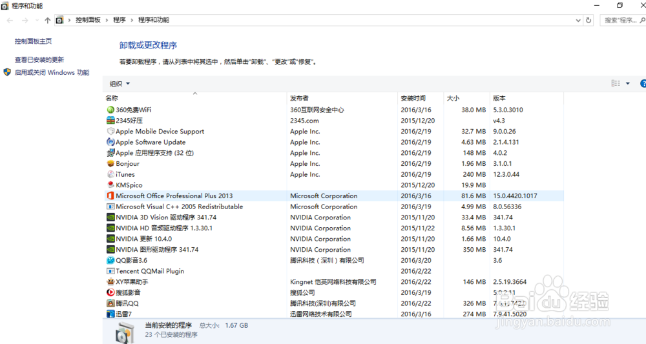Open the 组织 dropdown menu
The height and width of the screenshot is (344, 646).
coord(120,83)
